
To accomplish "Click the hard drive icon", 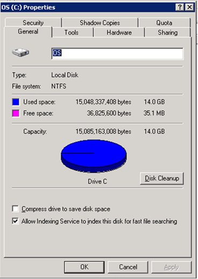I will 20,52.
